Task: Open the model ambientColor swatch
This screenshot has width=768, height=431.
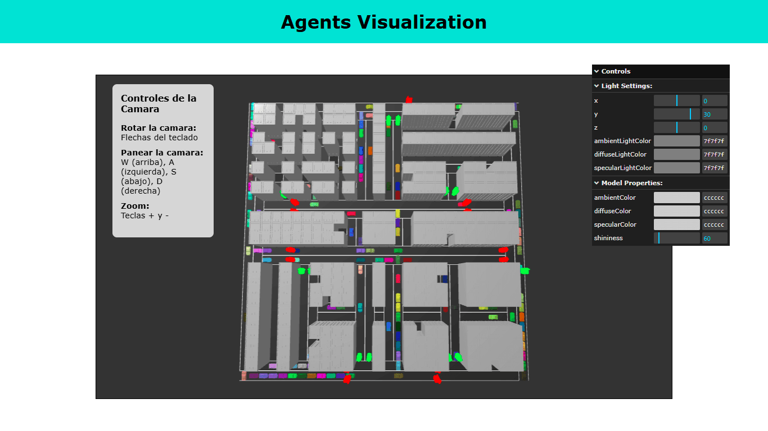Action: (677, 198)
